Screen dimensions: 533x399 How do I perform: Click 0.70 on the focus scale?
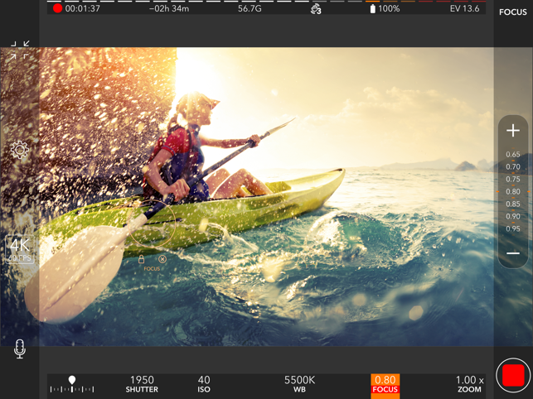pos(513,167)
